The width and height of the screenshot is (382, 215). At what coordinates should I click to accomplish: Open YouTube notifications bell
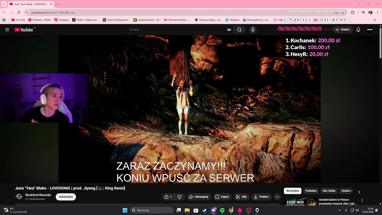(x=358, y=30)
